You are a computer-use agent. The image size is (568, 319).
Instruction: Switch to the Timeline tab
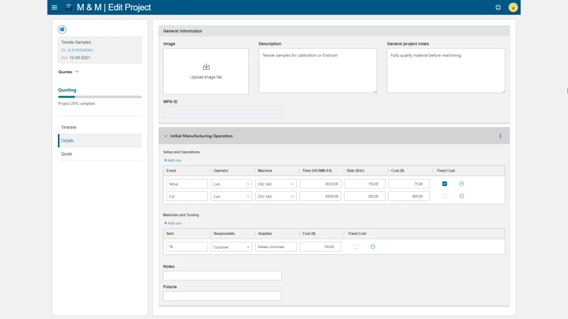69,127
